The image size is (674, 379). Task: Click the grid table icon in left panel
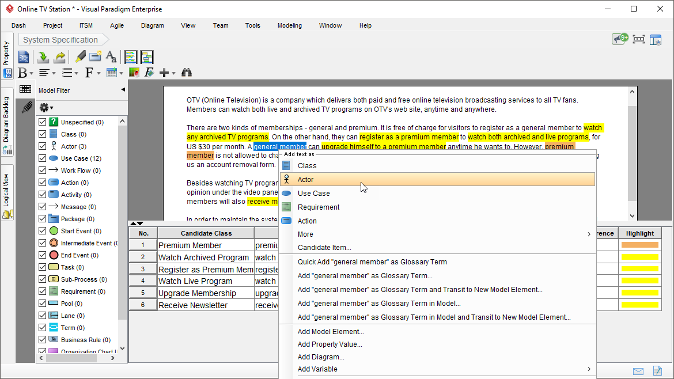pyautogui.click(x=25, y=89)
